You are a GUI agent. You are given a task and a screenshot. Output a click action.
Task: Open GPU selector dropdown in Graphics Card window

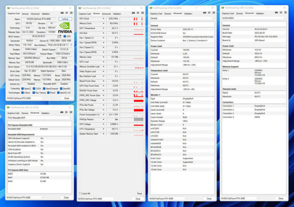[x=26, y=98]
